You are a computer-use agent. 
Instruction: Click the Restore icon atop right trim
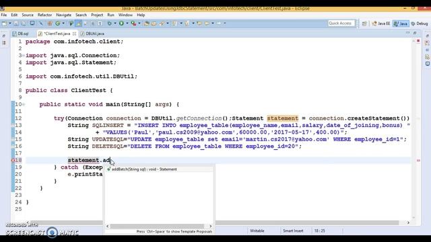[428, 36]
